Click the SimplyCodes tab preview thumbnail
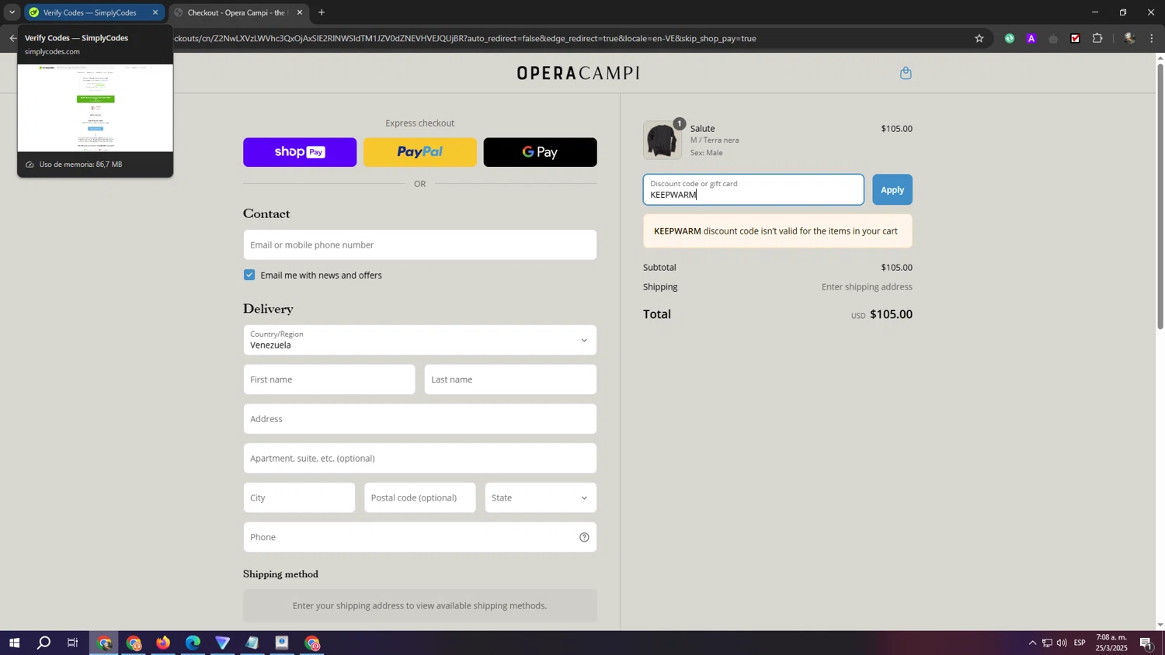This screenshot has height=655, width=1165. (96, 108)
